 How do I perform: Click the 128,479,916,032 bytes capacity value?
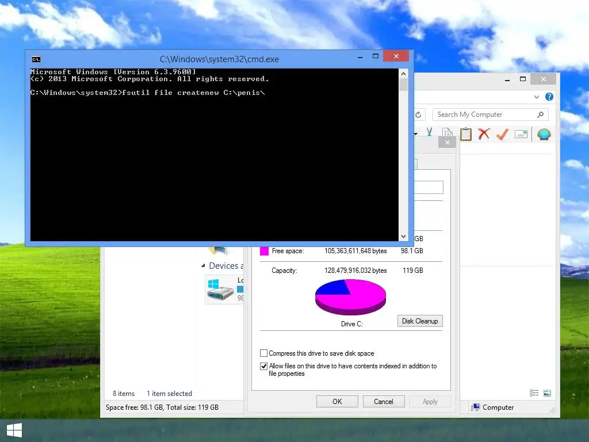pos(355,270)
